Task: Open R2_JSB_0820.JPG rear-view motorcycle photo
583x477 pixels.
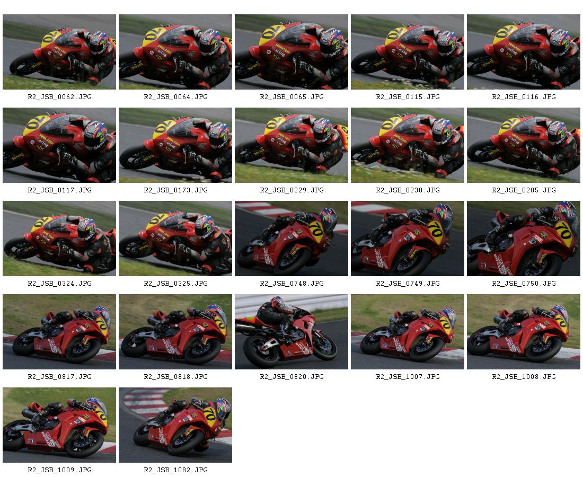Action: [x=291, y=332]
